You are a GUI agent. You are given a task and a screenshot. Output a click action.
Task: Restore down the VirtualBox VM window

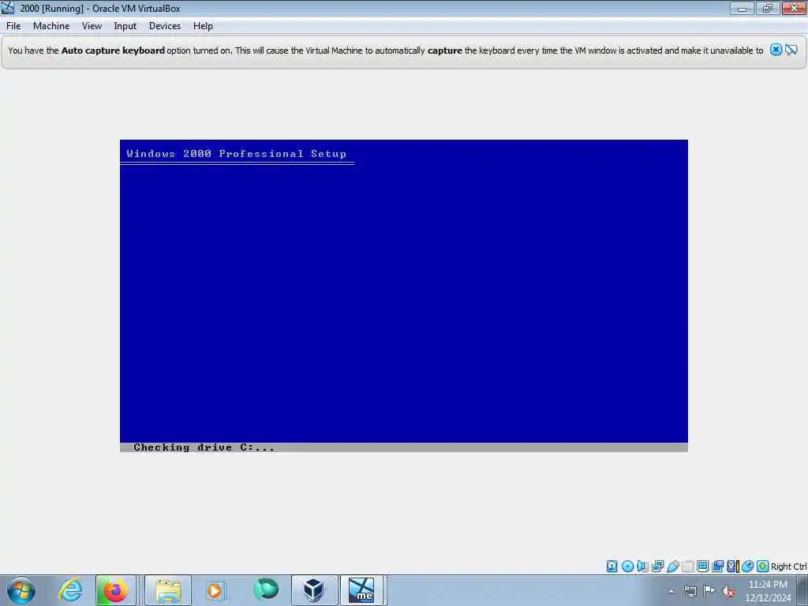(767, 8)
